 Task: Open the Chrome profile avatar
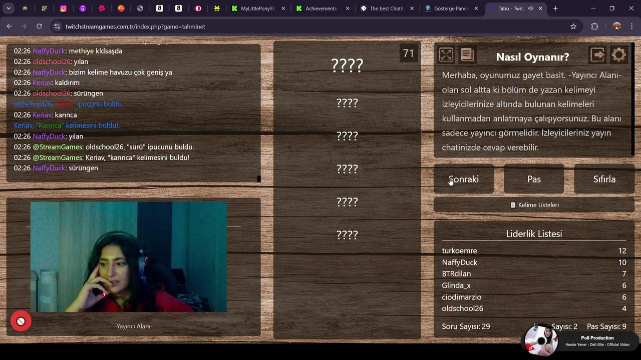click(x=616, y=26)
